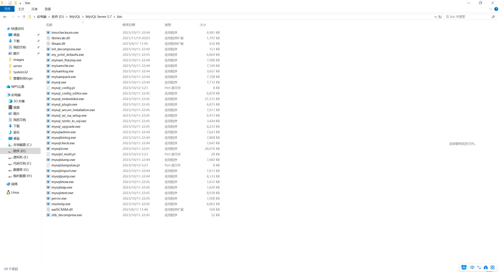
Task: Open 临时数据 (H:) drive
Action: click(x=22, y=176)
